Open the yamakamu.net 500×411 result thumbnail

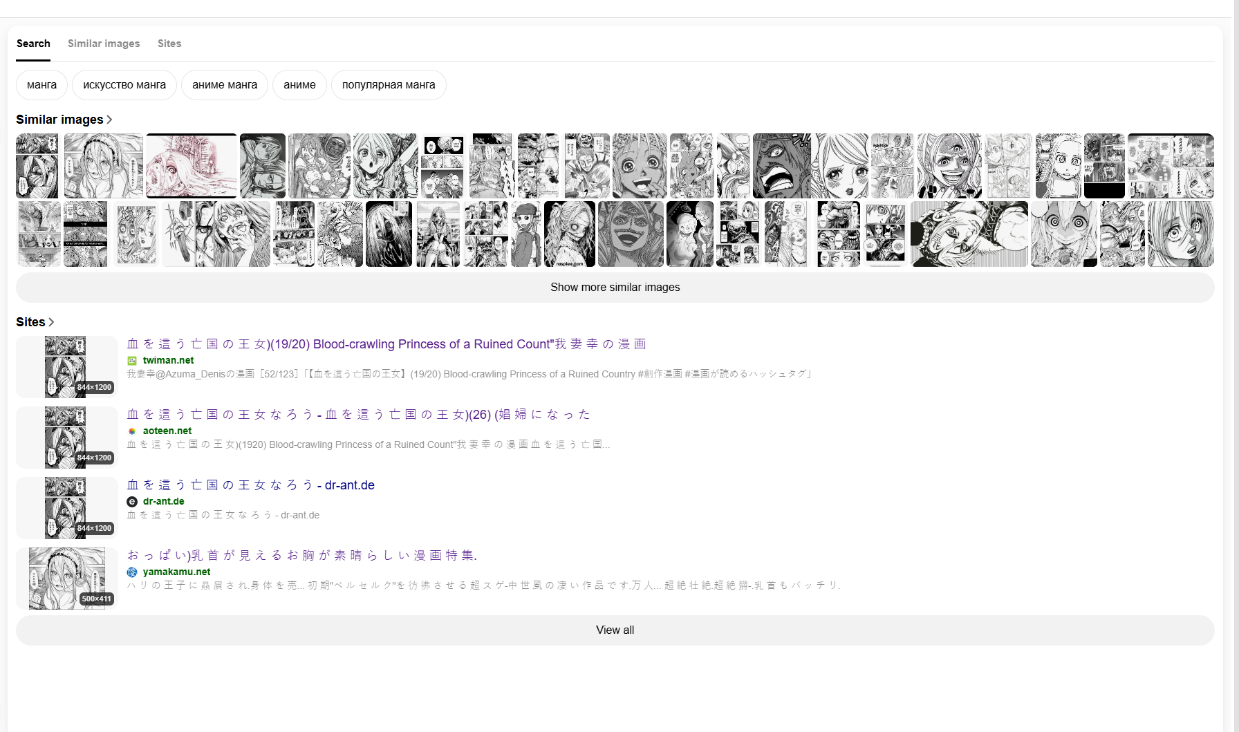tap(66, 579)
